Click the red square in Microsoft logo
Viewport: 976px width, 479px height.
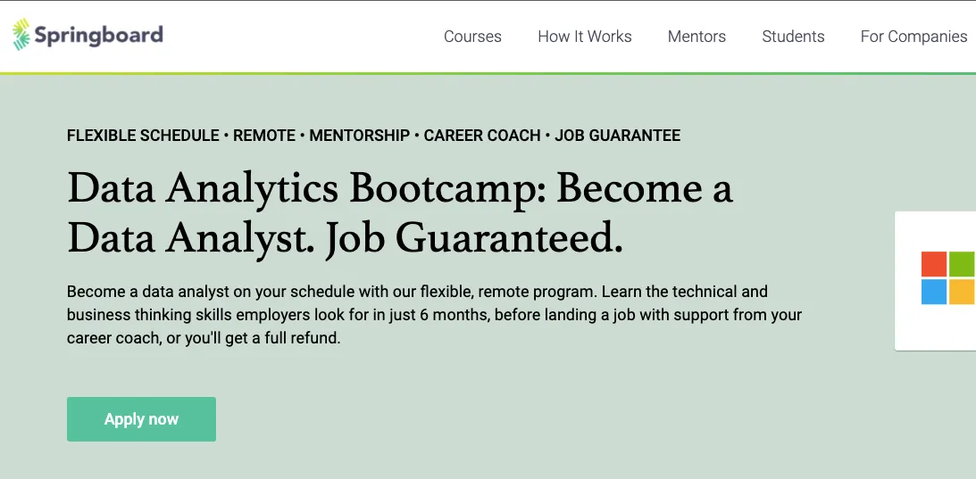933,264
